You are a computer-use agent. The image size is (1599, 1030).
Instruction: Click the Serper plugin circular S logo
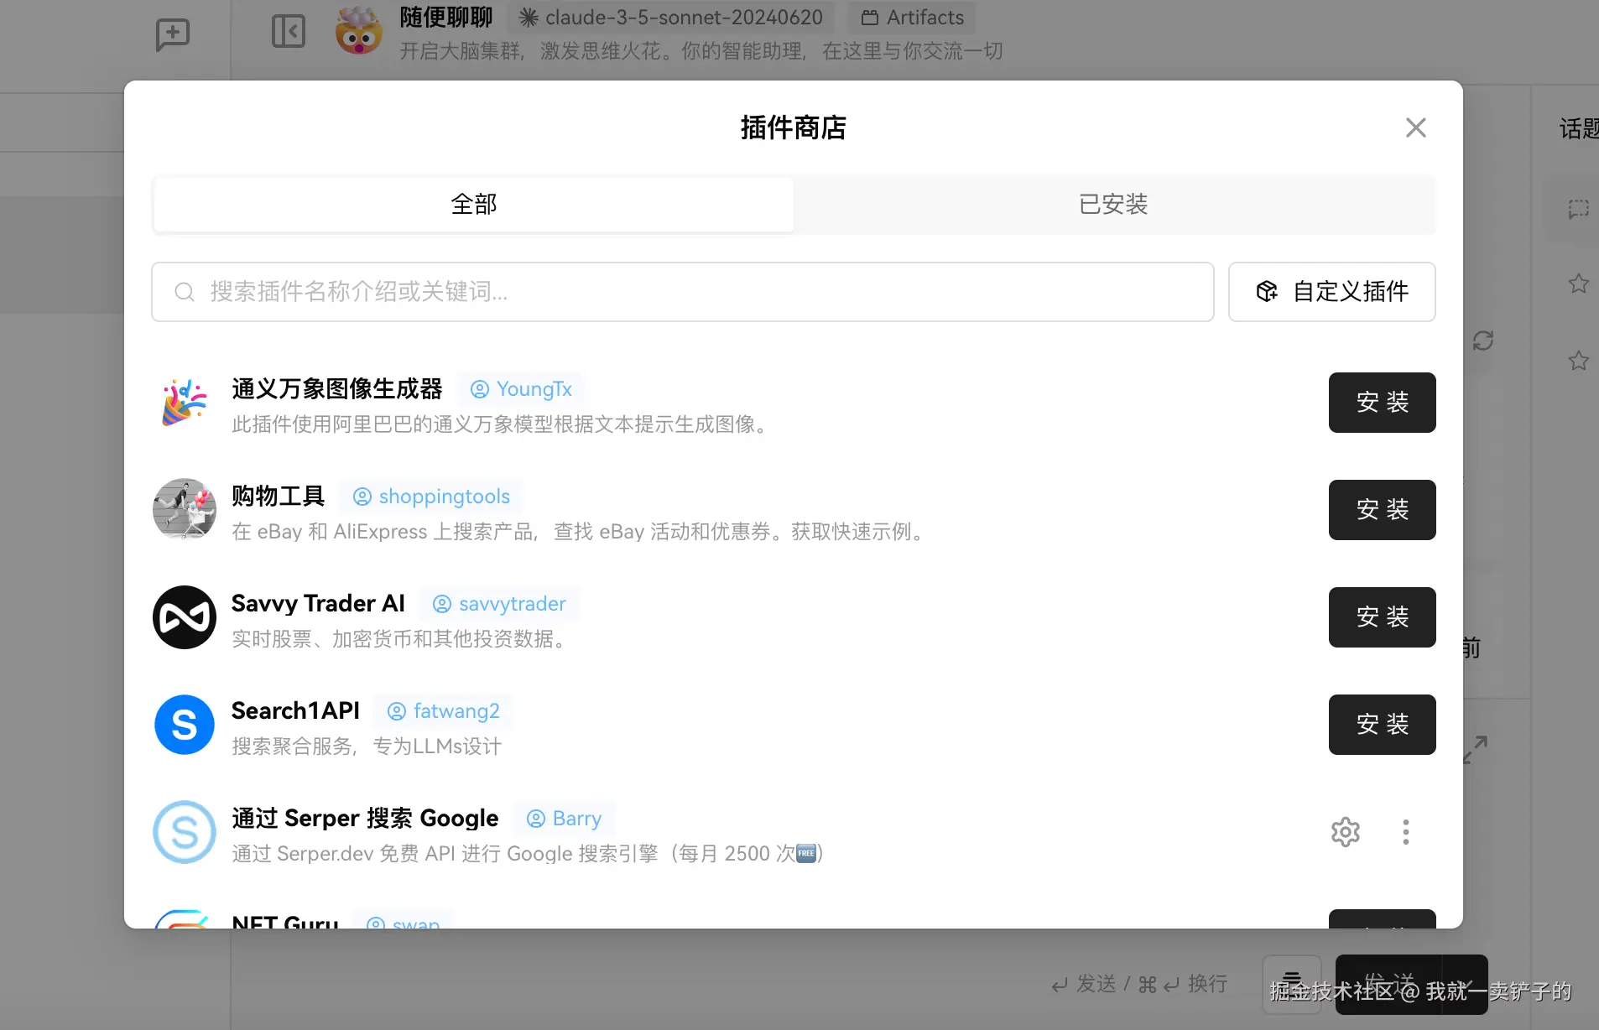[185, 832]
